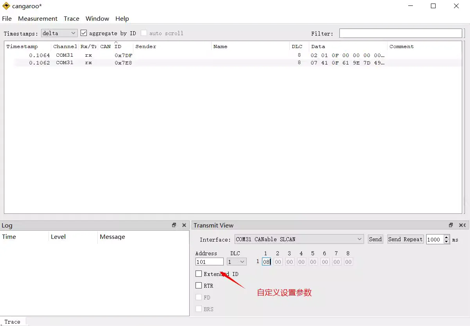
Task: Switch to the Trace tab at bottom
Action: pyautogui.click(x=13, y=322)
